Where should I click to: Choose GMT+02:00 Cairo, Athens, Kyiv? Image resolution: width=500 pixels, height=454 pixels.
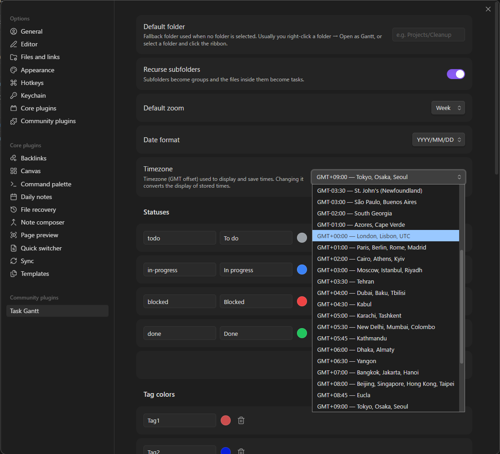386,259
